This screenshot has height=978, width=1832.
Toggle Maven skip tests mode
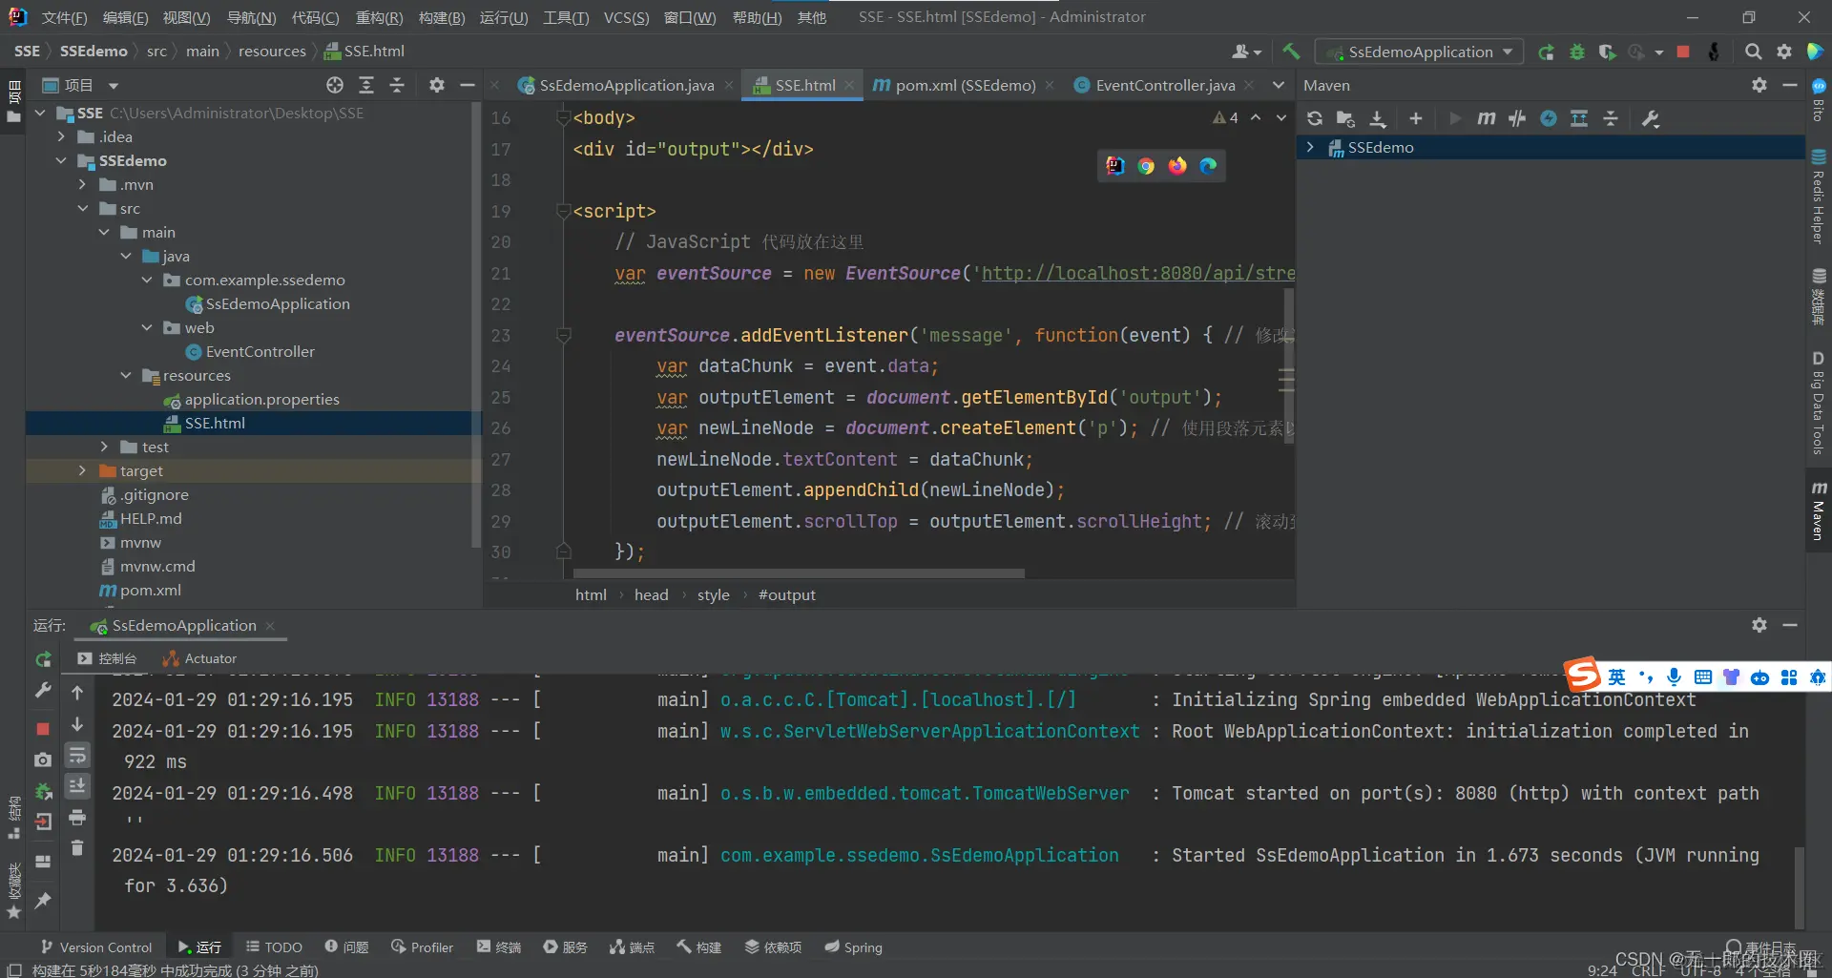click(1549, 118)
